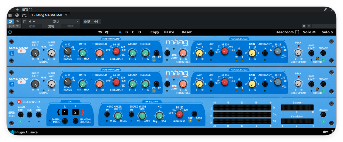The width and height of the screenshot is (343, 142).
Task: Click the Solo S button
Action: point(327,32)
